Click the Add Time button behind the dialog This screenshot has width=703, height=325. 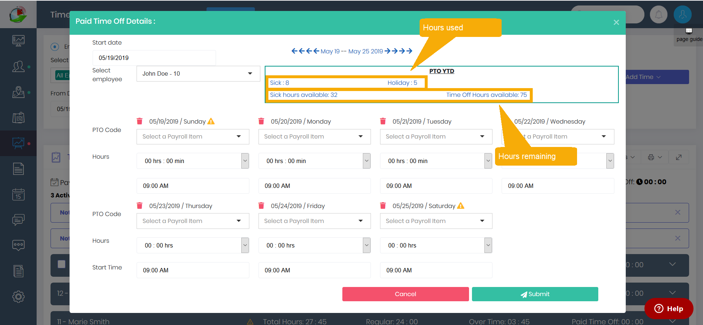point(657,77)
